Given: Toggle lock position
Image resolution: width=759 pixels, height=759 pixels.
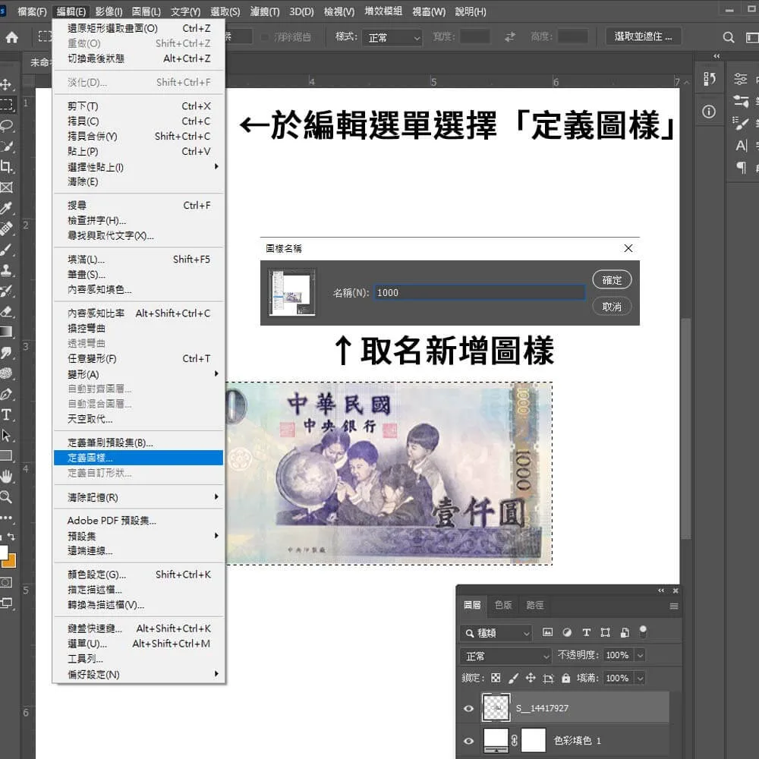Looking at the screenshot, I should point(531,678).
